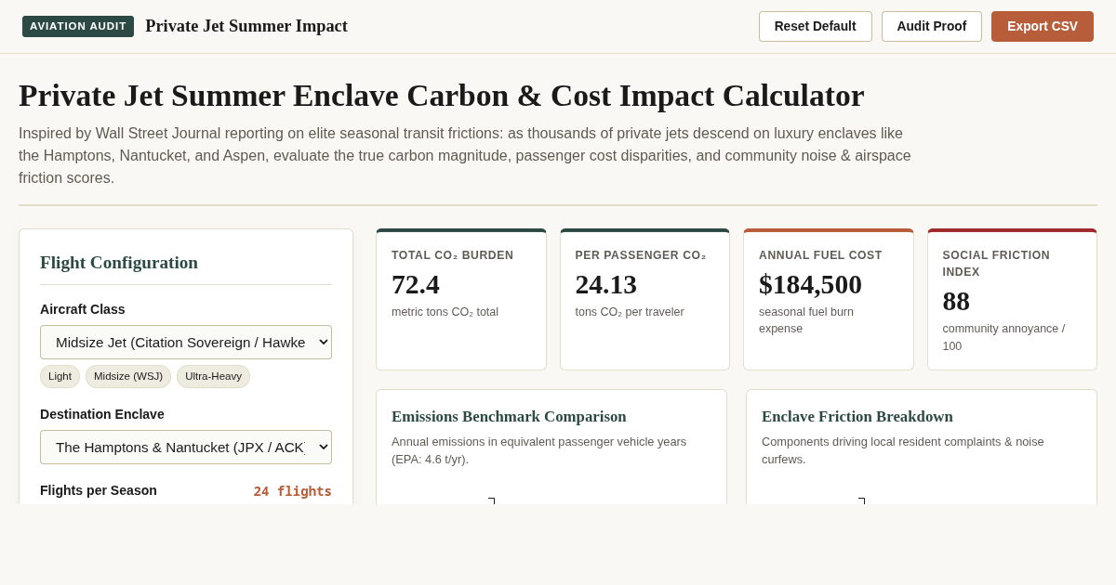Image resolution: width=1116 pixels, height=585 pixels.
Task: Click the Flights per Season label
Action: [99, 490]
